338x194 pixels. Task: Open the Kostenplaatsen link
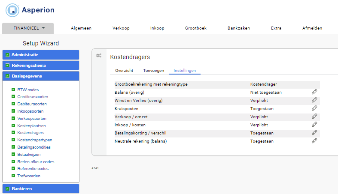[x=31, y=125]
